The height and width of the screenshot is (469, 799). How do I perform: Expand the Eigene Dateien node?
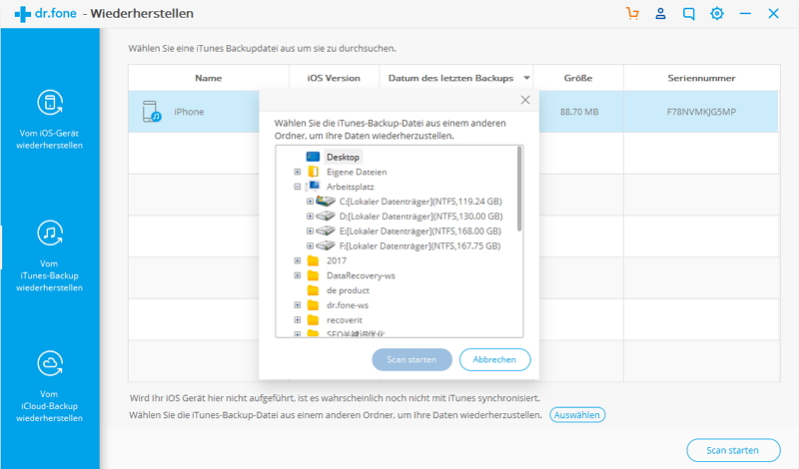coord(298,172)
